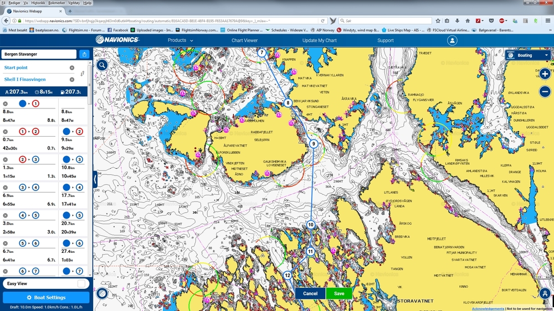Select waypoint 8 on the map
The height and width of the screenshot is (311, 554).
288,103
